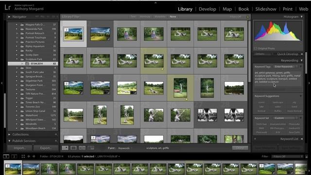Open the Library module
The width and height of the screenshot is (311, 175).
pos(185,9)
